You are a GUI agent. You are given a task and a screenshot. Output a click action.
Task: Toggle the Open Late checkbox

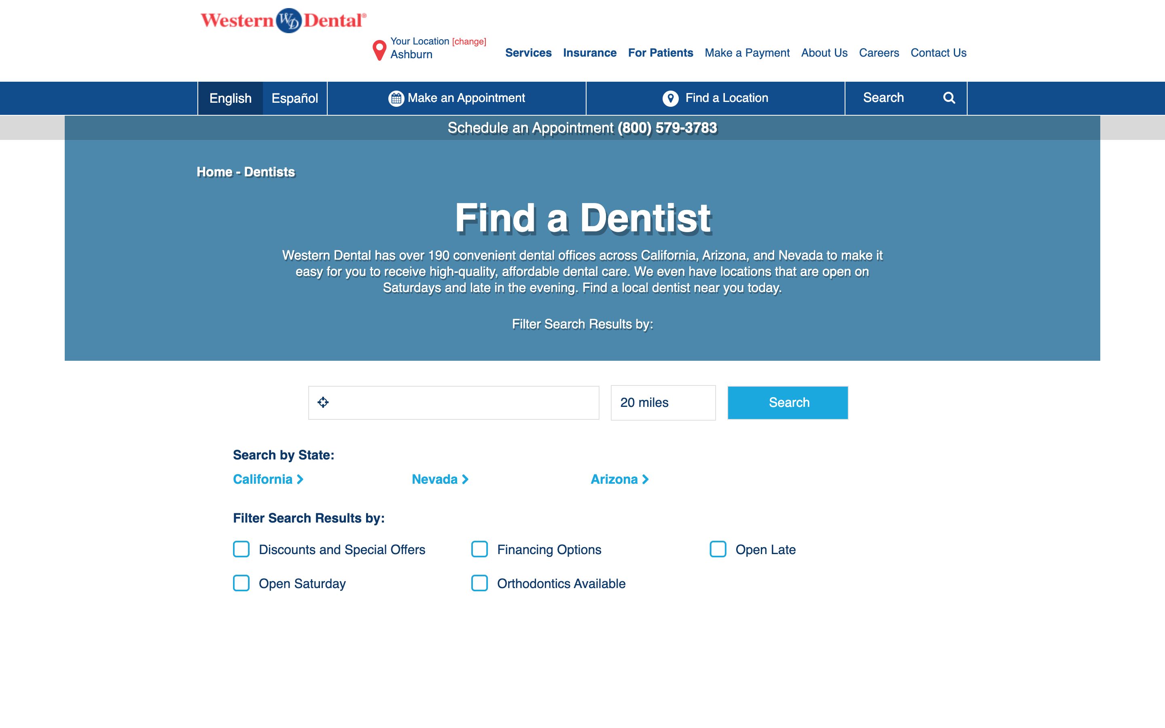(718, 549)
